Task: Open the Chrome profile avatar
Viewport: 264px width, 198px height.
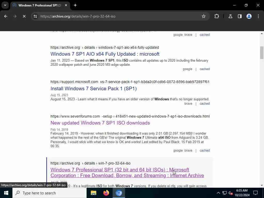Action: [249, 16]
